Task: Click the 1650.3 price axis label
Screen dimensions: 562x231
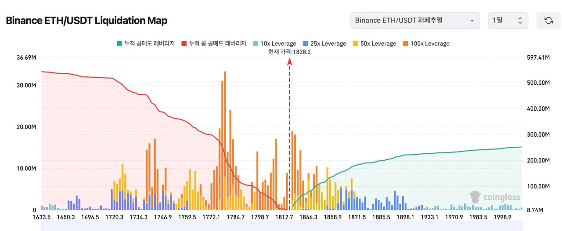Action: pos(66,217)
